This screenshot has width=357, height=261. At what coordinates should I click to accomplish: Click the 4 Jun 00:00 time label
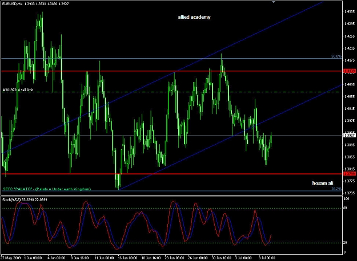[x=56, y=258]
